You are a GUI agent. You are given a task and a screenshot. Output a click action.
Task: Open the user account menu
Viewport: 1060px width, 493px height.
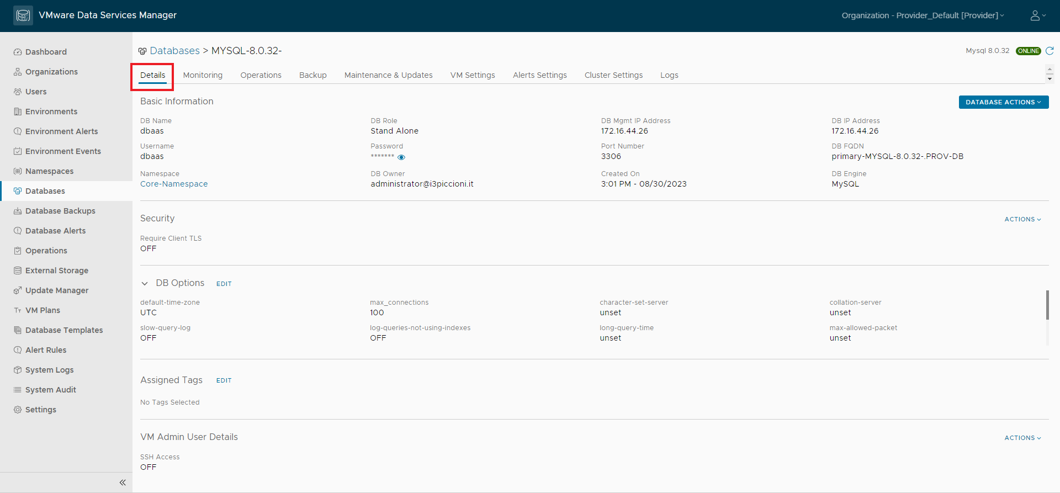click(1038, 15)
